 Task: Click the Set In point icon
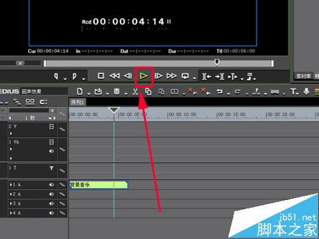(56, 76)
